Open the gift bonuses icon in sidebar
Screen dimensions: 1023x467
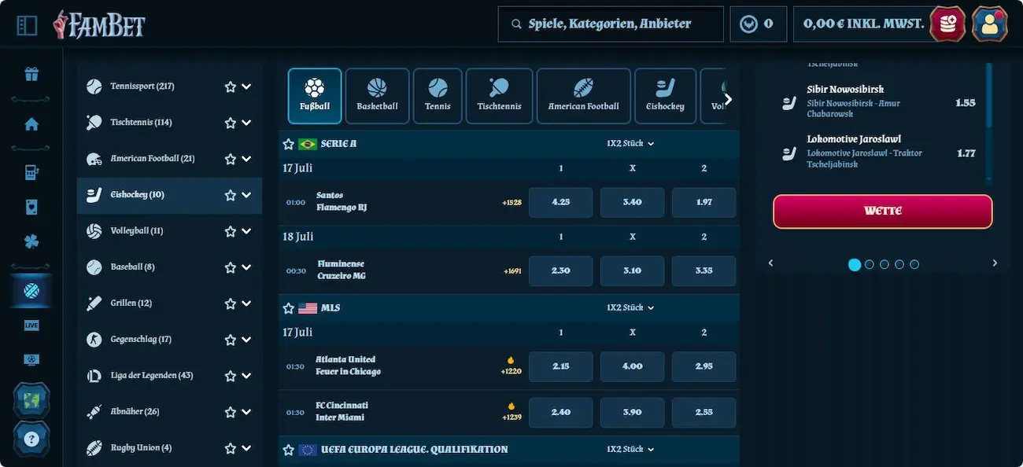[31, 75]
